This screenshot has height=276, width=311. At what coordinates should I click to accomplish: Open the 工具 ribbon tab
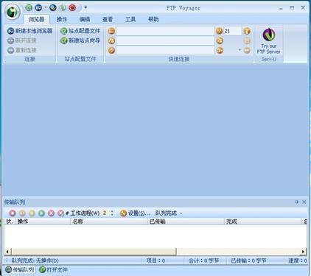(130, 19)
